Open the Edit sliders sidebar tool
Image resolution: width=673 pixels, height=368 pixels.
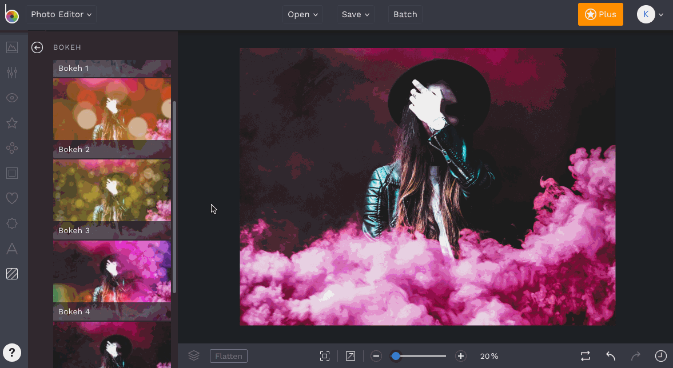(12, 73)
